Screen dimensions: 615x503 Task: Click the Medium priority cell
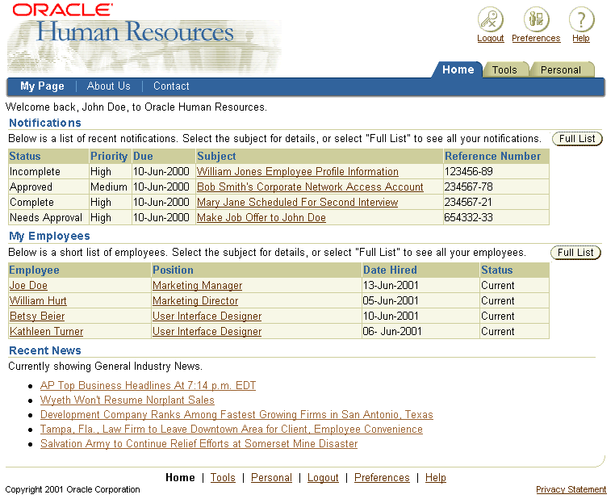tap(109, 187)
